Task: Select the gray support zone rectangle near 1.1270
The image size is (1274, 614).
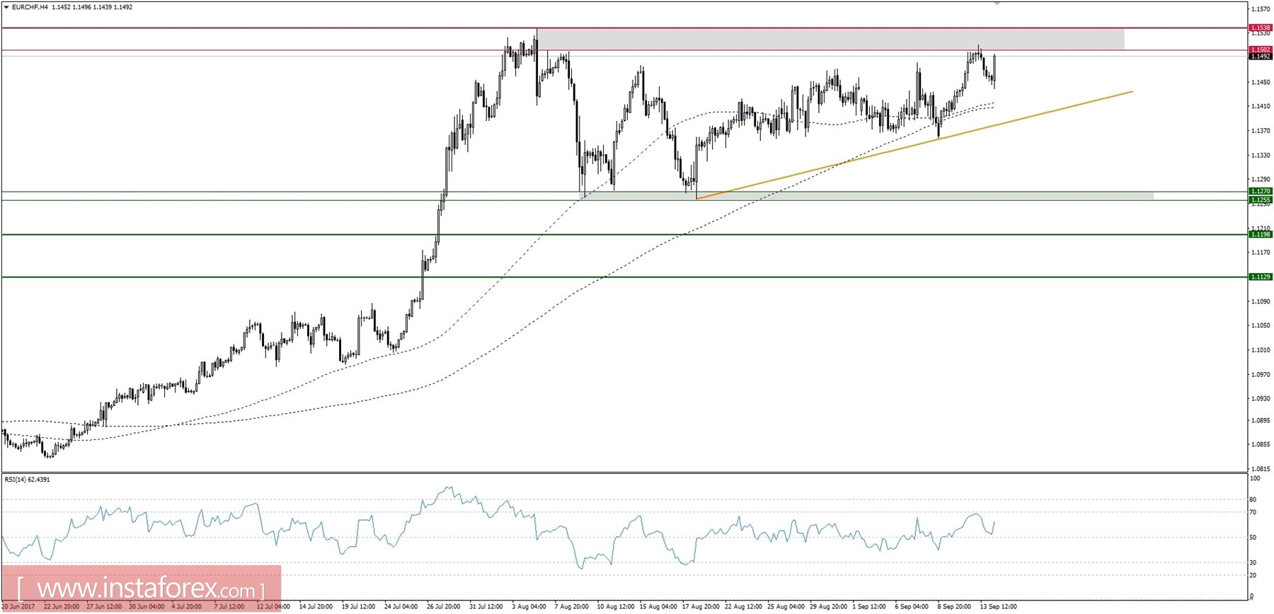Action: (867, 196)
